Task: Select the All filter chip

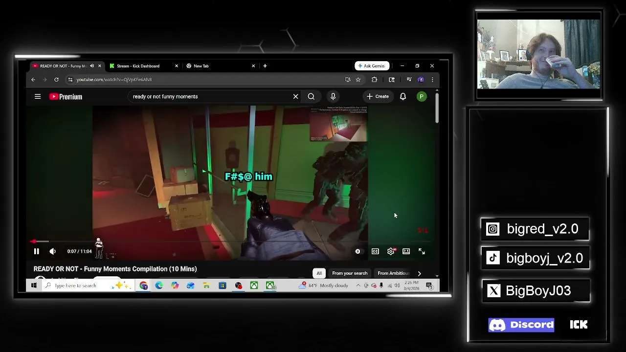Action: coord(319,273)
